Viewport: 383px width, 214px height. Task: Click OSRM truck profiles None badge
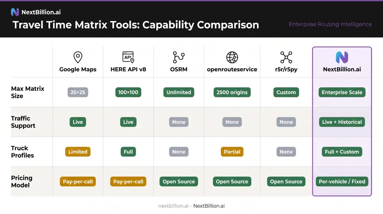click(178, 152)
